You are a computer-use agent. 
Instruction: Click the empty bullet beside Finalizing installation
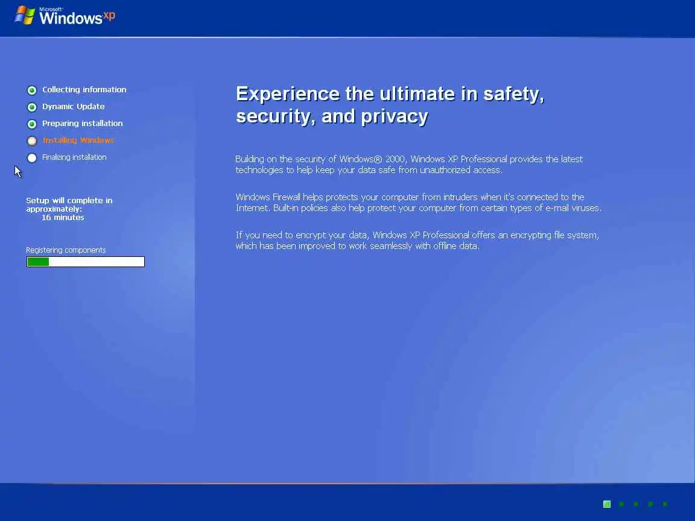point(32,158)
